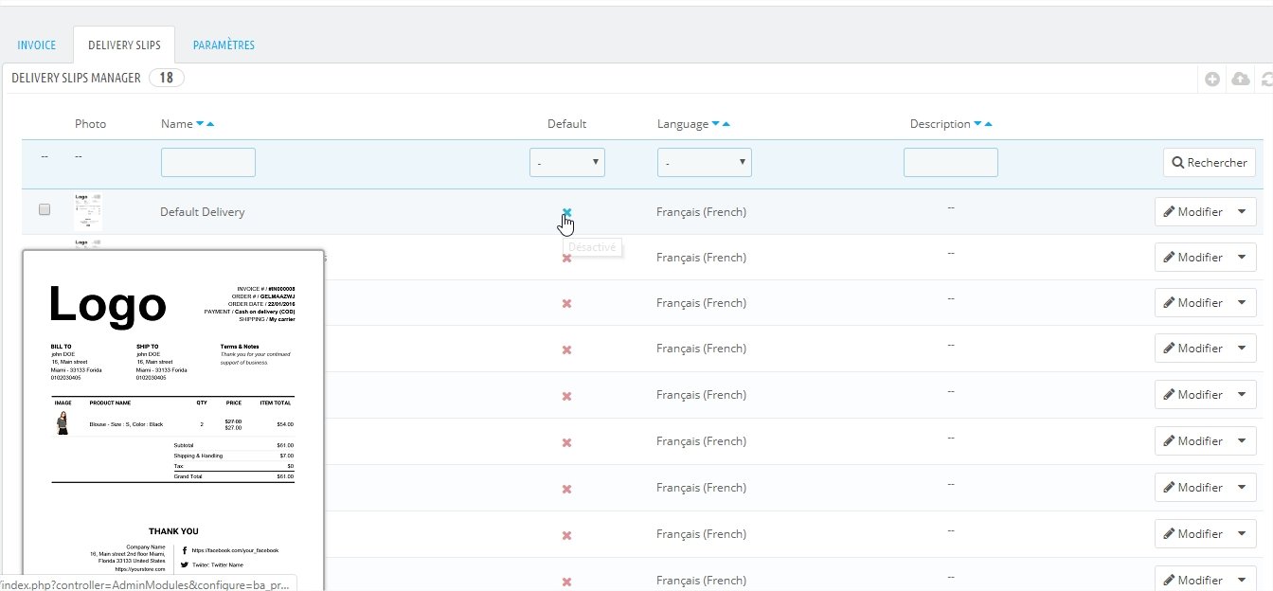
Task: Click Français (French) in Default Delivery row
Action: click(x=701, y=212)
